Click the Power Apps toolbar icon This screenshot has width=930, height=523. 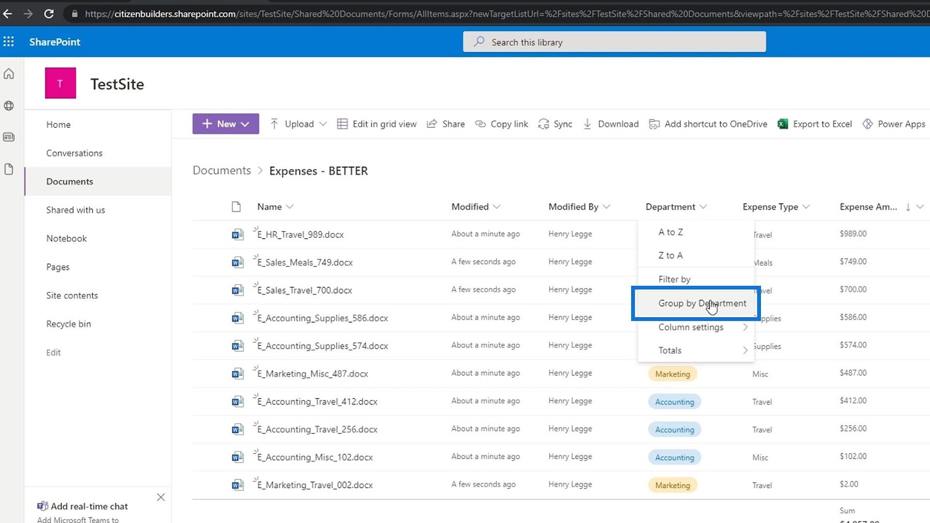[868, 124]
